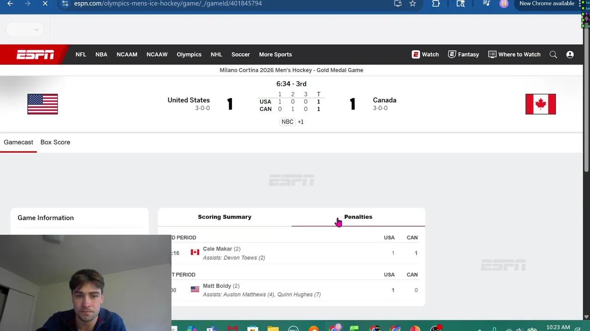Open Where to Watch
Screen dimensions: 590x331
pyautogui.click(x=514, y=54)
